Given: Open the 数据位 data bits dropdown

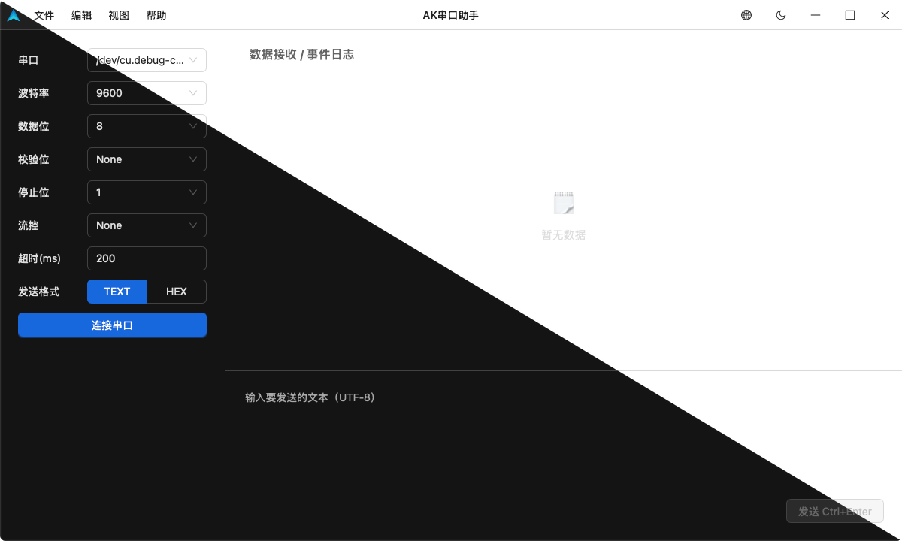Looking at the screenshot, I should coord(147,126).
